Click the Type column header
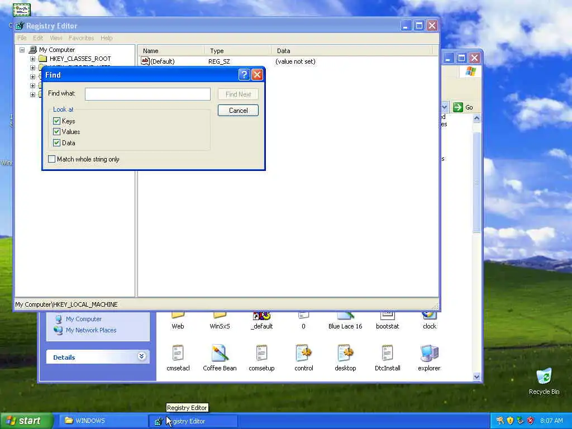The image size is (572, 429). [x=238, y=51]
